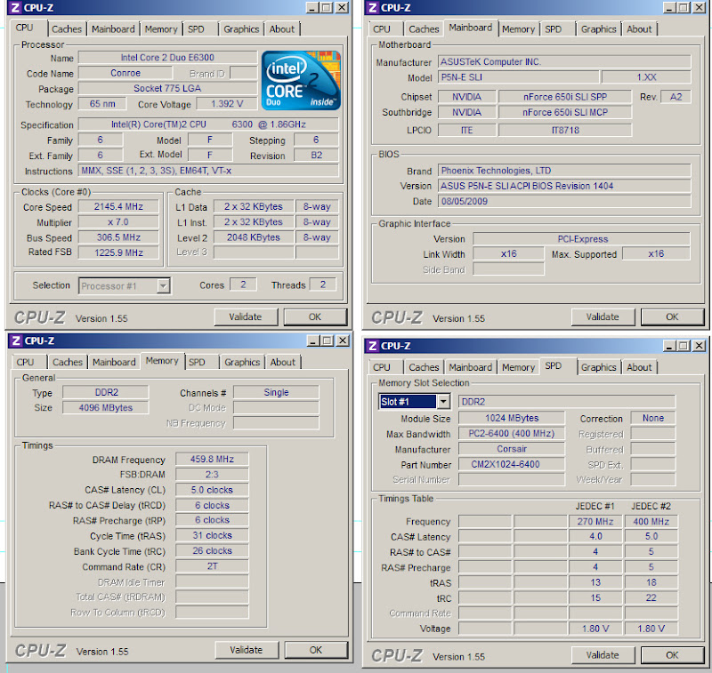Select the bus speed value "306.5 MHz"
Viewport: 712px width, 673px height.
click(118, 237)
